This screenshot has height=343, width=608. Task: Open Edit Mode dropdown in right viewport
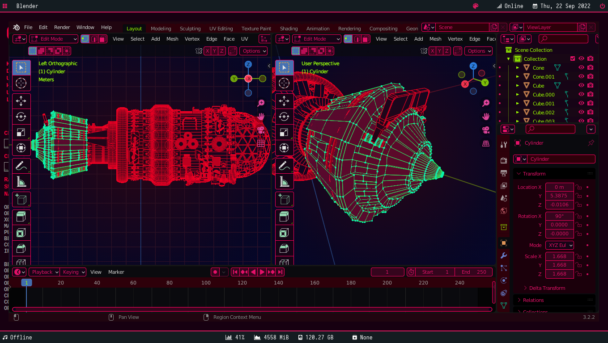click(317, 39)
